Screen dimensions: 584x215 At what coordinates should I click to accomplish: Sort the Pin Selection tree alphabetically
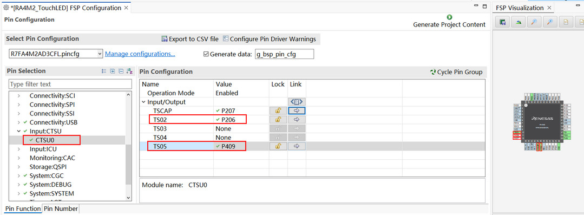[x=129, y=71]
